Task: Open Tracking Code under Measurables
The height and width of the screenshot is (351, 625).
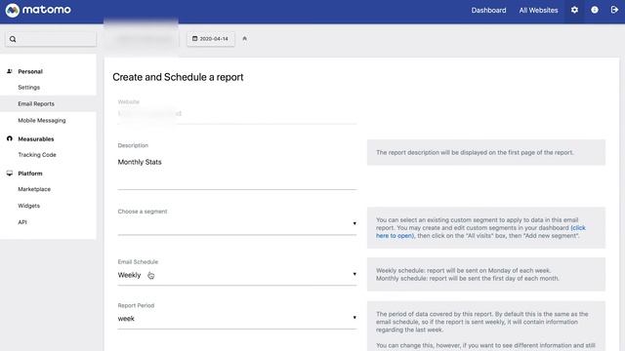Action: [x=37, y=155]
